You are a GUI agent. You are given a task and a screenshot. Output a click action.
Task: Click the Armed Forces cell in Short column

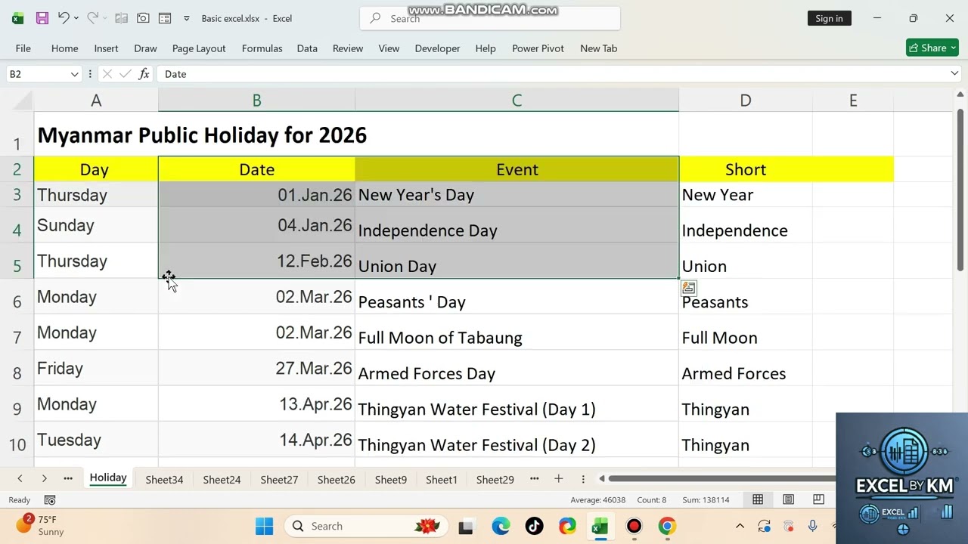pyautogui.click(x=746, y=369)
